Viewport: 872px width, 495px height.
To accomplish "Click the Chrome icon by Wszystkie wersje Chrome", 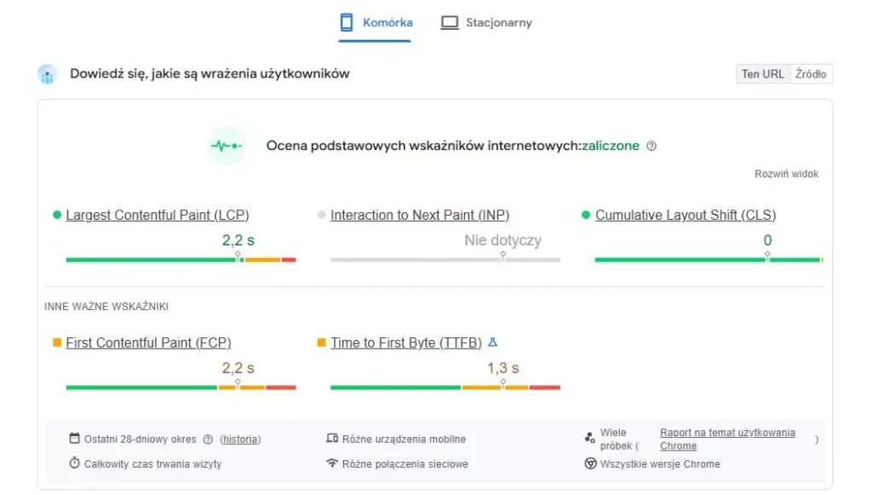I will (x=590, y=463).
